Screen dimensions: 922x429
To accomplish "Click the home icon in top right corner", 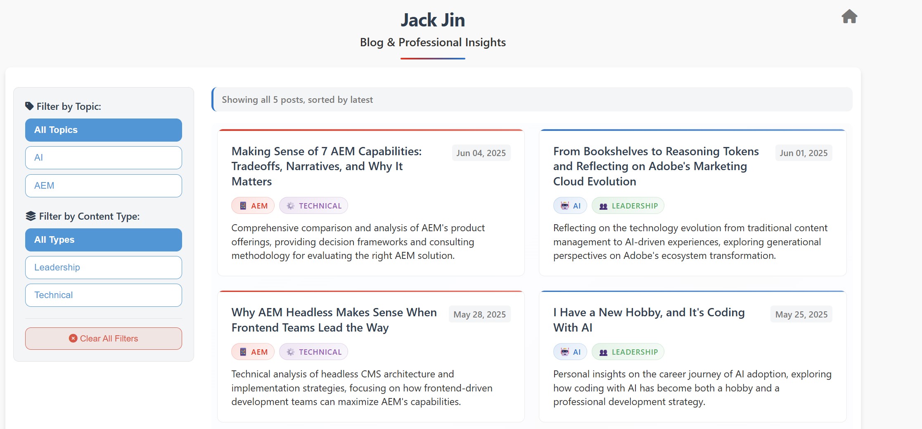I will 850,17.
